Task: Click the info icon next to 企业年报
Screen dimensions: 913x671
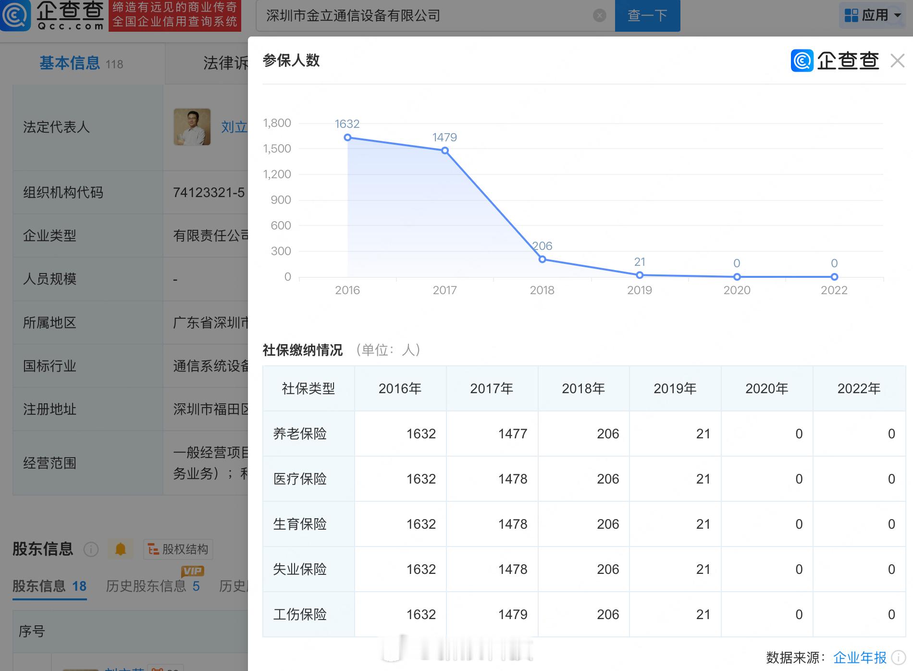Action: click(x=898, y=657)
